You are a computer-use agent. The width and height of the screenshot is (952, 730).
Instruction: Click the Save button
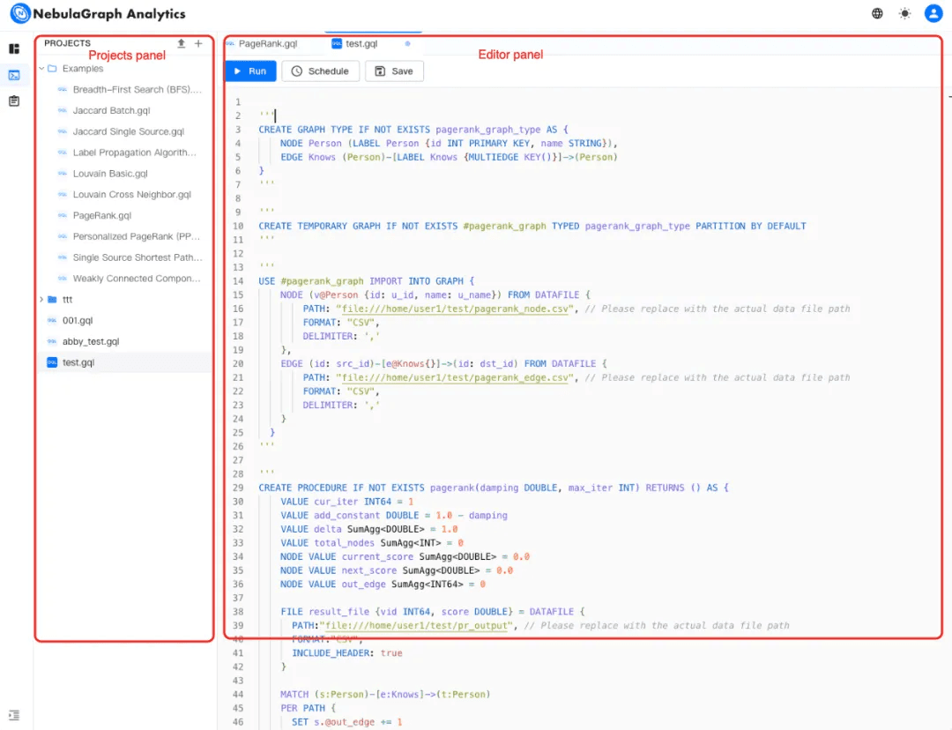(394, 71)
